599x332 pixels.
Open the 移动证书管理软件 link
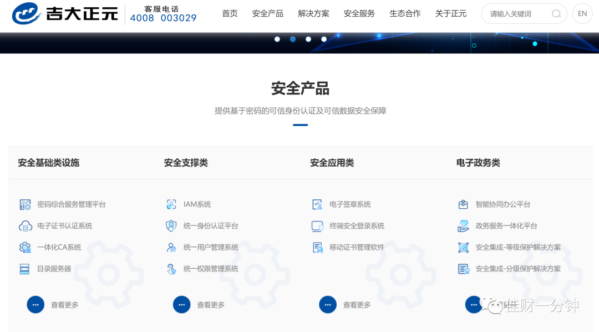pos(357,248)
